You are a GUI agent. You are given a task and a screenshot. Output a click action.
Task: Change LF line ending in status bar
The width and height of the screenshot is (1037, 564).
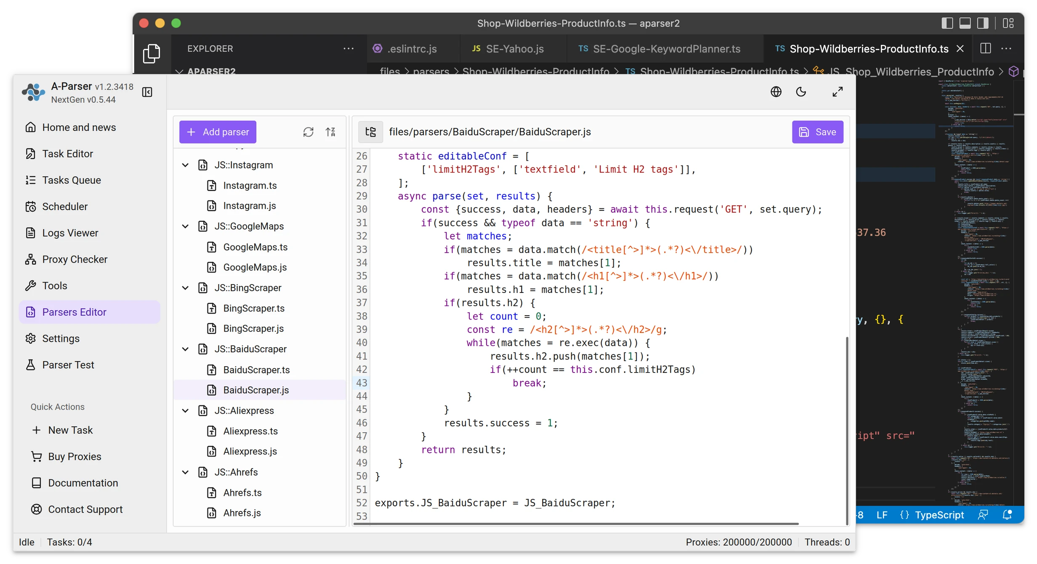882,515
